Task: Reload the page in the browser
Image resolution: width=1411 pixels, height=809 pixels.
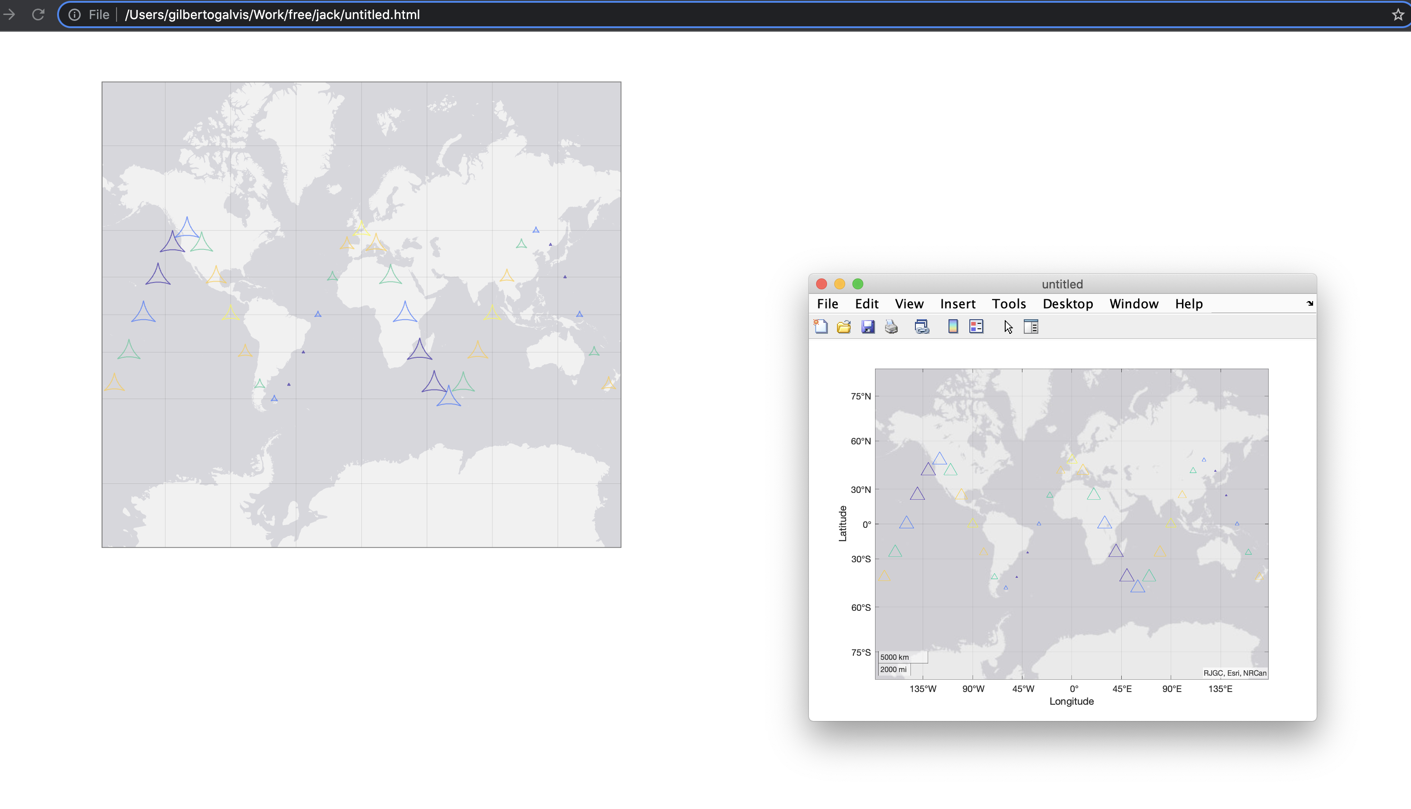Action: [x=38, y=15]
